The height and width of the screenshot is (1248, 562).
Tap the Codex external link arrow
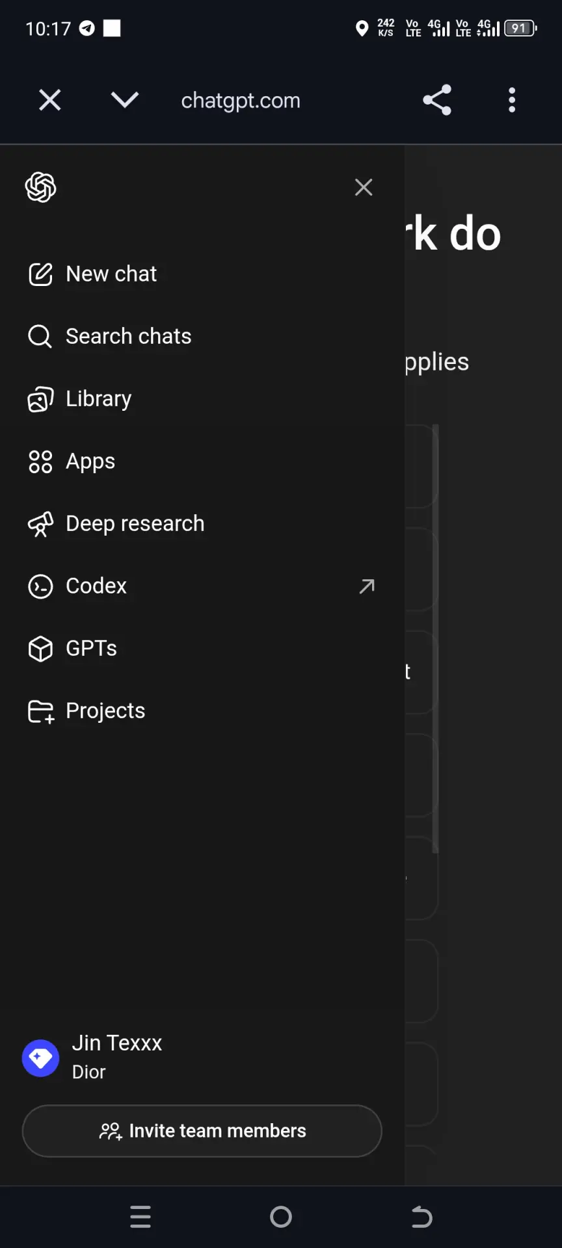(367, 586)
